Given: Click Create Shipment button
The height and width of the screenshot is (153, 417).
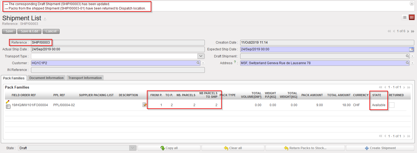Looking at the screenshot, I should 380,148.
